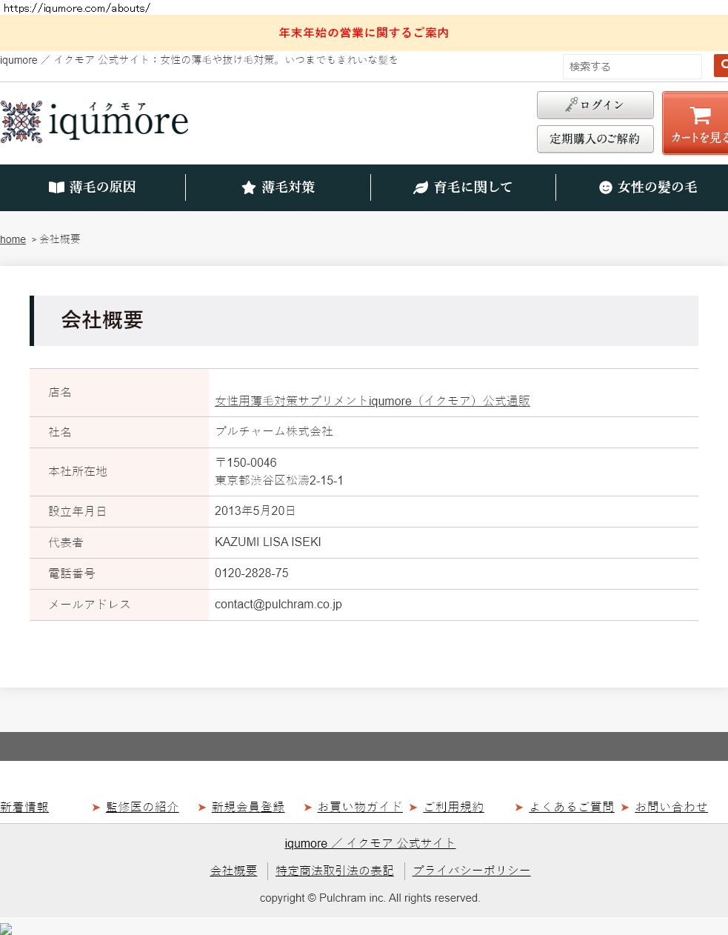This screenshot has height=935, width=728.
Task: Open お買い物ガイド footer link
Action: coord(360,807)
